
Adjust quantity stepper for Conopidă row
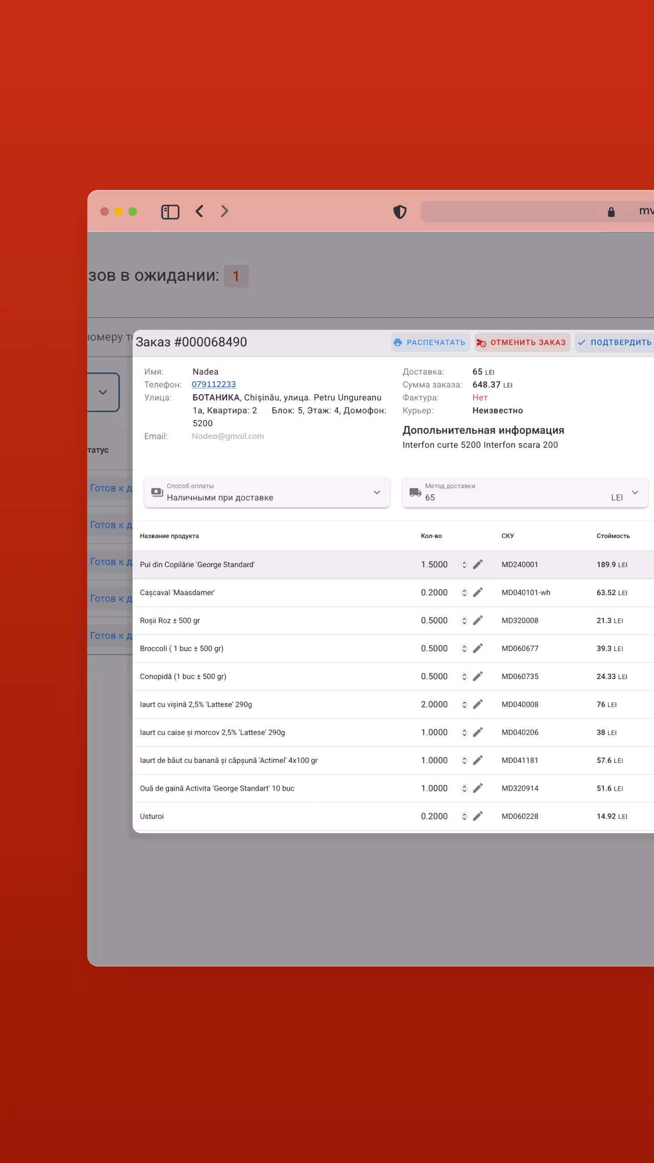click(464, 676)
